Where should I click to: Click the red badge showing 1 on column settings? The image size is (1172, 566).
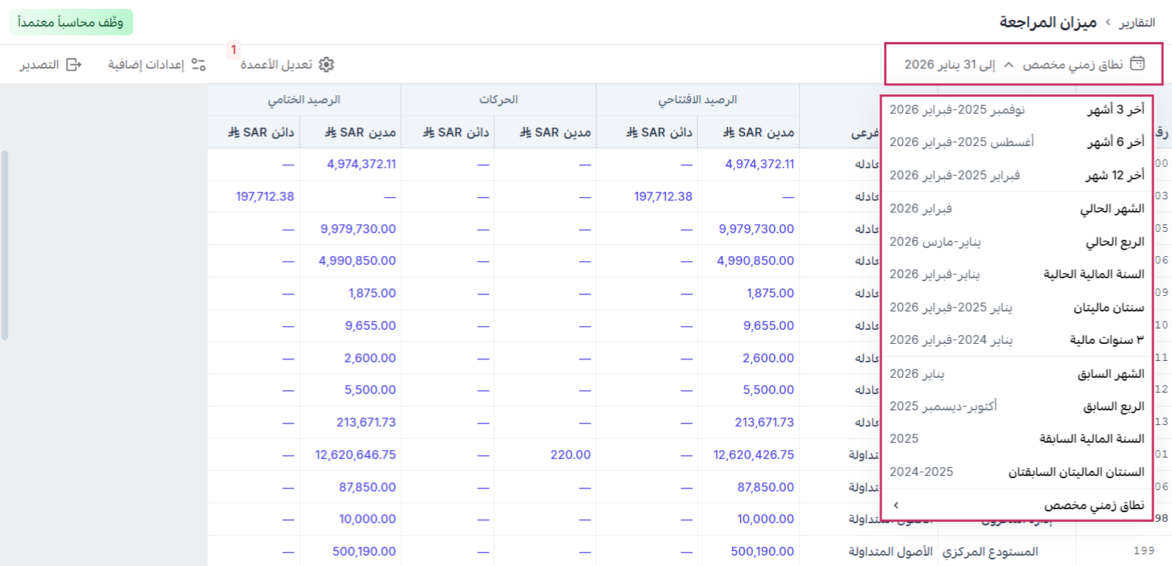(x=233, y=49)
